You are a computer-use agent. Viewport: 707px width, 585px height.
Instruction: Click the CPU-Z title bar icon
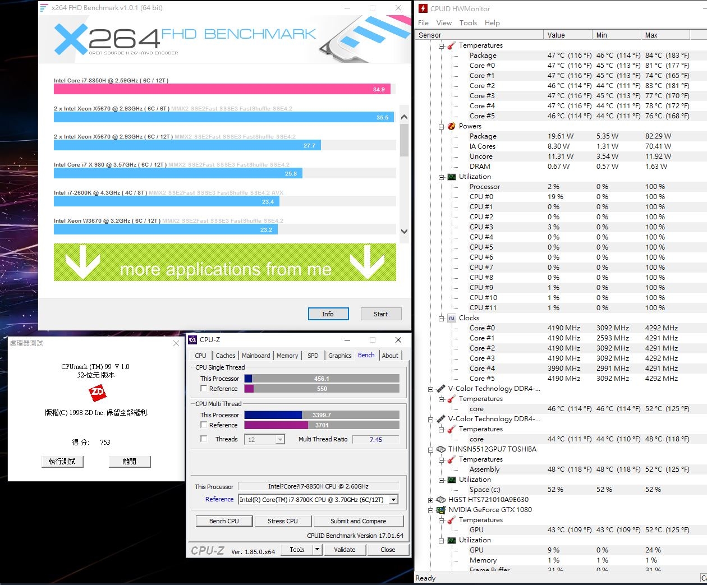click(192, 339)
